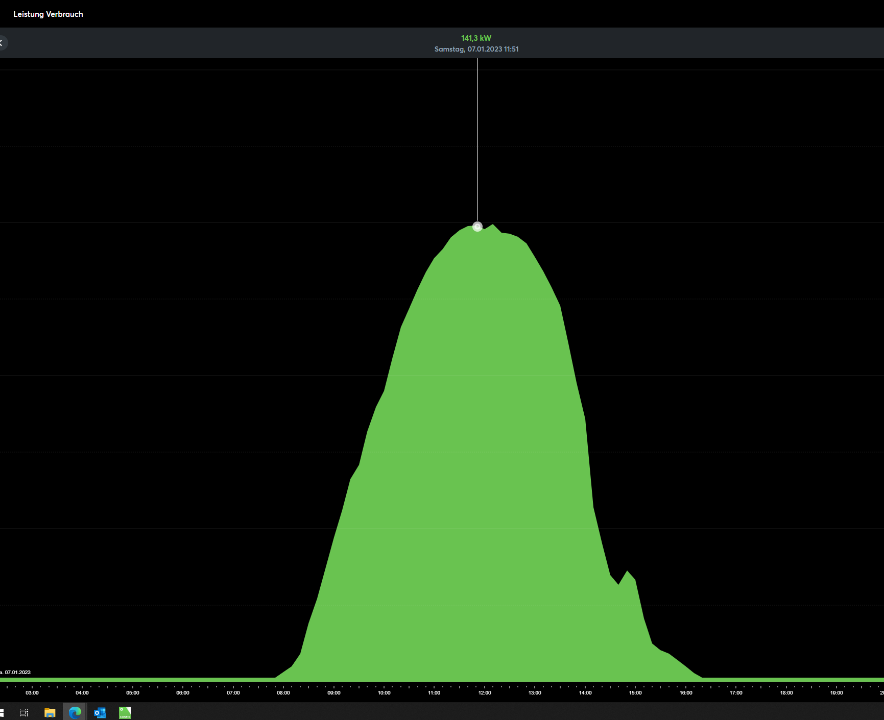Screen dimensions: 884x720
Task: Click the 14:00 time axis label
Action: click(x=585, y=693)
